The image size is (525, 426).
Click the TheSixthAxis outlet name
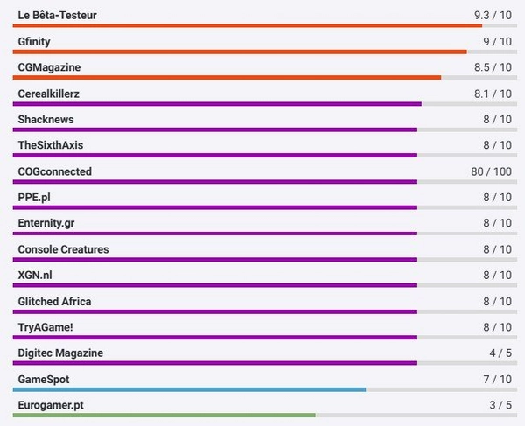51,145
